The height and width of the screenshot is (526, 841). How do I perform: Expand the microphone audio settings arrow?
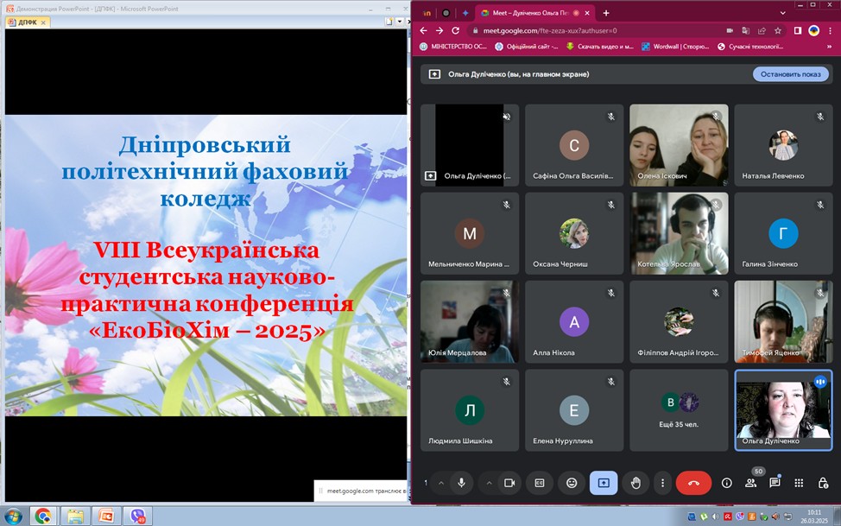441,483
